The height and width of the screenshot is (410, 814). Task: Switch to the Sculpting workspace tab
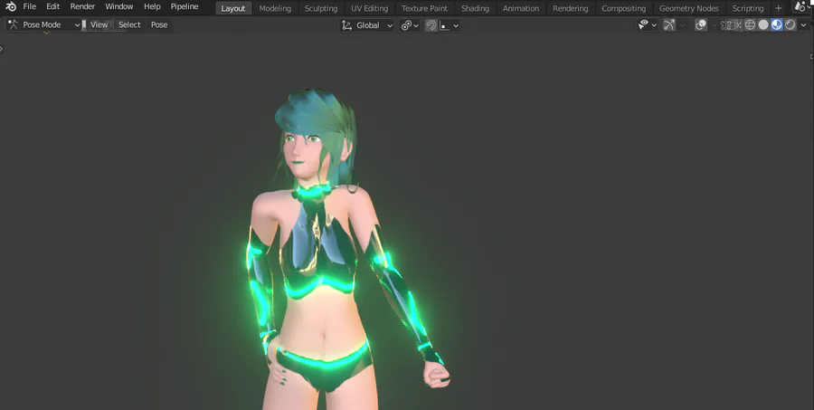click(321, 8)
